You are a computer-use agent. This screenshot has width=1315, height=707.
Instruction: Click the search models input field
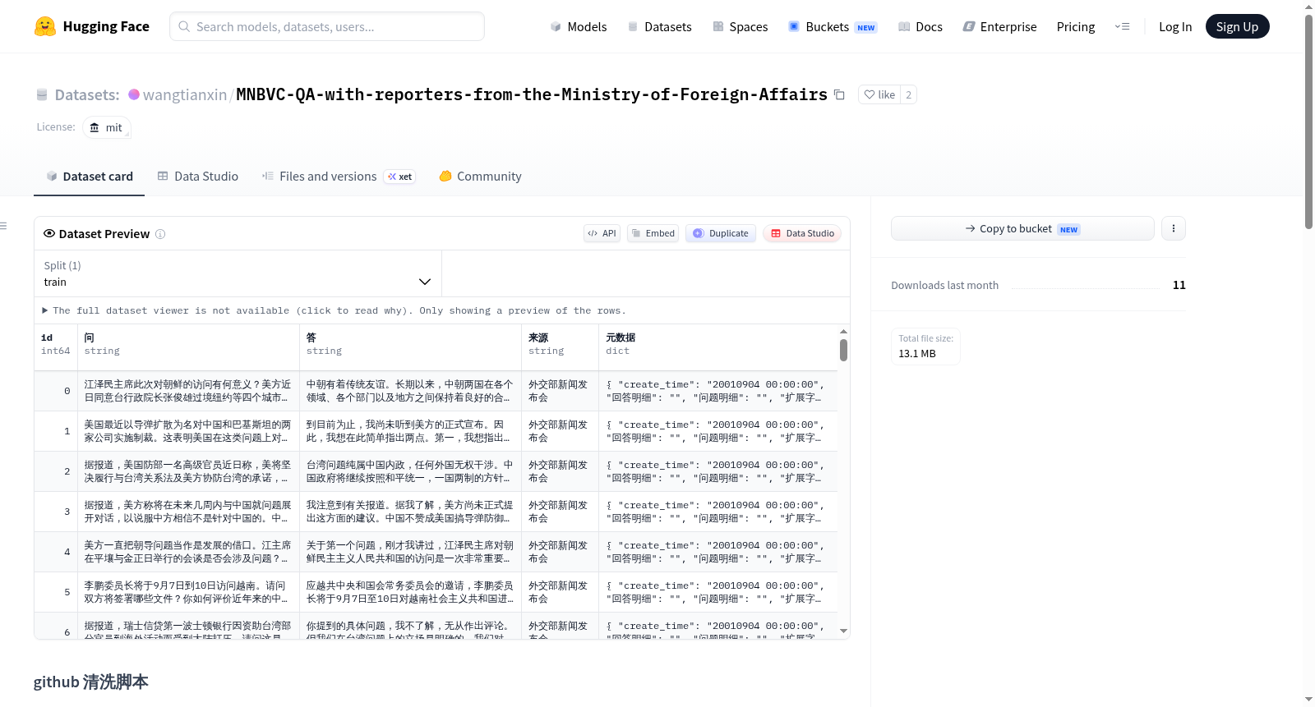coord(327,26)
